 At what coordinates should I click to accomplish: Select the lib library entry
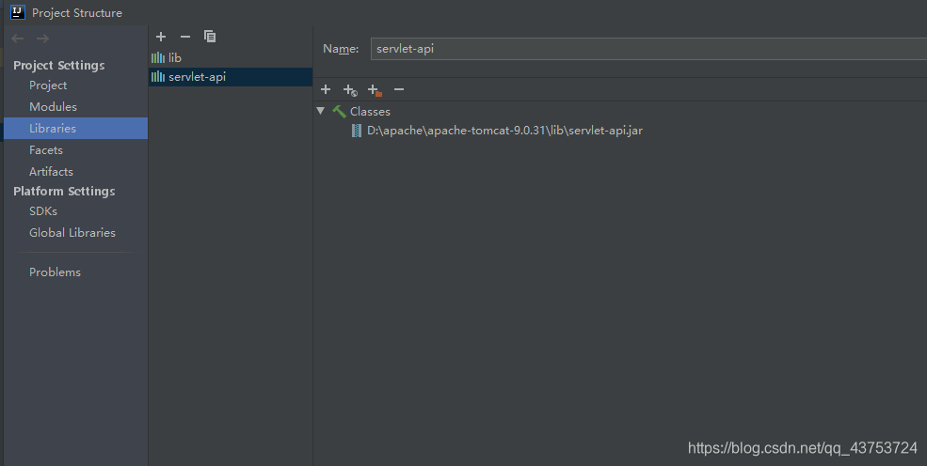point(230,58)
